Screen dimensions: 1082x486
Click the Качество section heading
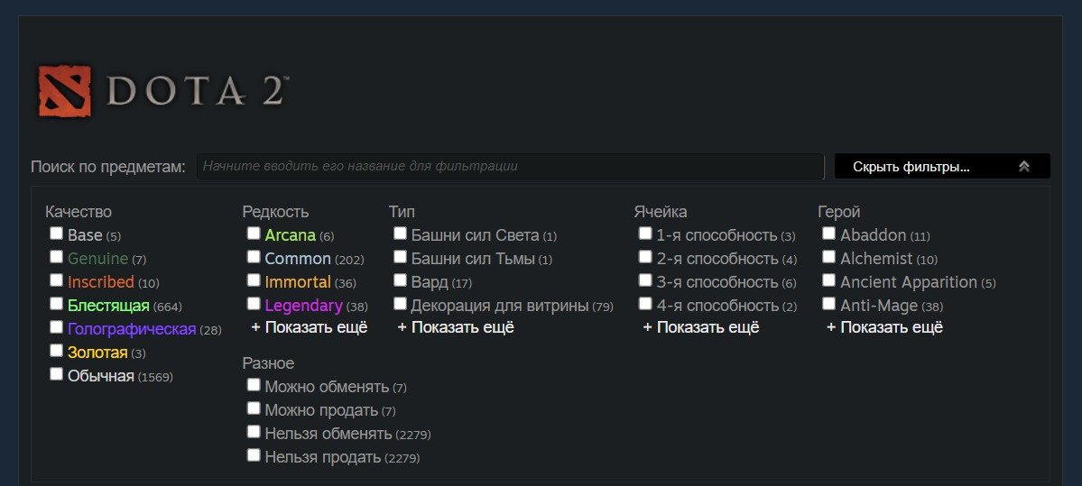click(78, 212)
